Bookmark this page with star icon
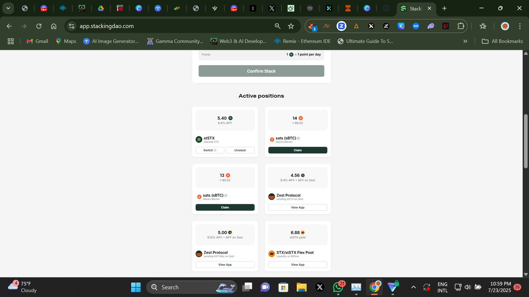529x297 pixels. coord(291,26)
